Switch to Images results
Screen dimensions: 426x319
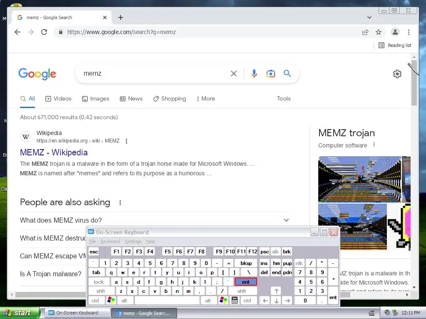pyautogui.click(x=96, y=99)
